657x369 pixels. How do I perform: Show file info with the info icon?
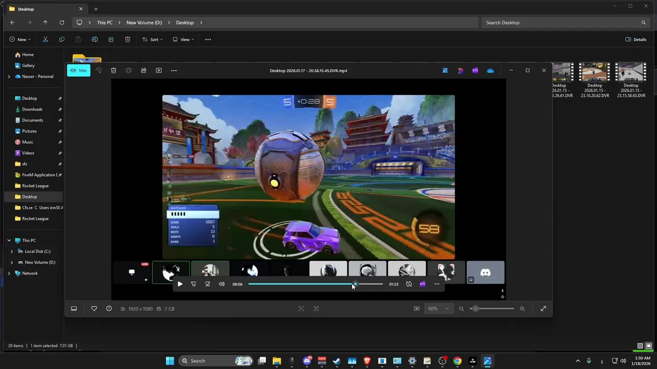click(109, 309)
